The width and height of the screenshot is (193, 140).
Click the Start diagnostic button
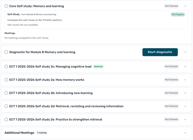click(x=160, y=52)
